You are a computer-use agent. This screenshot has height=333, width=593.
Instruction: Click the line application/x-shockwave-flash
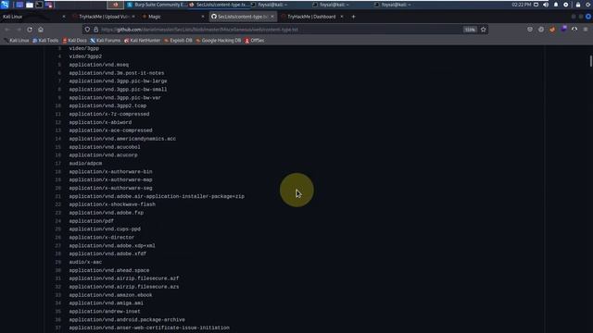112,204
